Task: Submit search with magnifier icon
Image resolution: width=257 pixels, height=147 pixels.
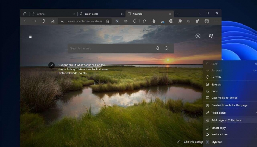Action: click(167, 48)
